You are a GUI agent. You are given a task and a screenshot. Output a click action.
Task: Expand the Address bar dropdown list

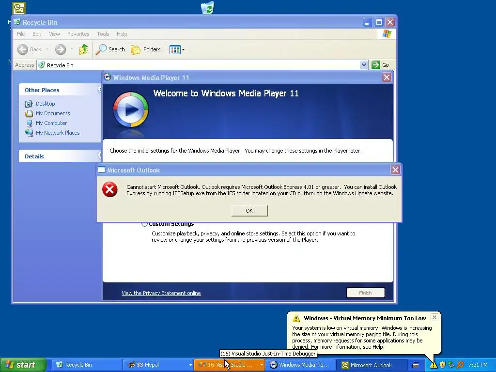coord(364,65)
